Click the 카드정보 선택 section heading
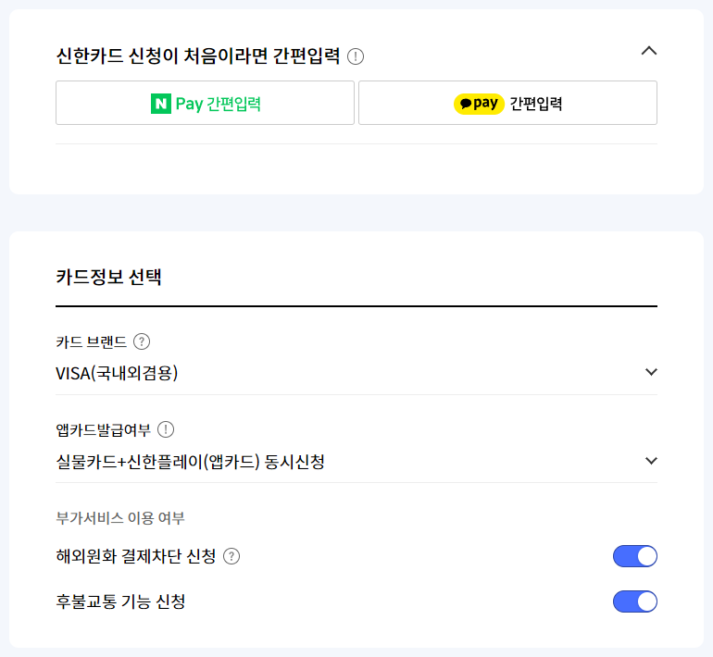The image size is (713, 657). point(108,277)
